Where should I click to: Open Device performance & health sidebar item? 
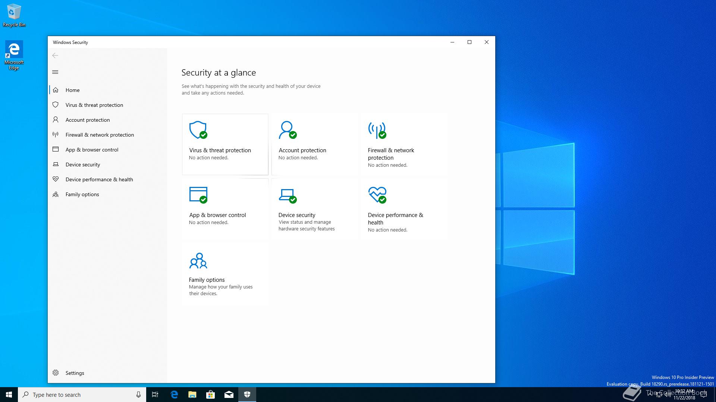(x=99, y=179)
